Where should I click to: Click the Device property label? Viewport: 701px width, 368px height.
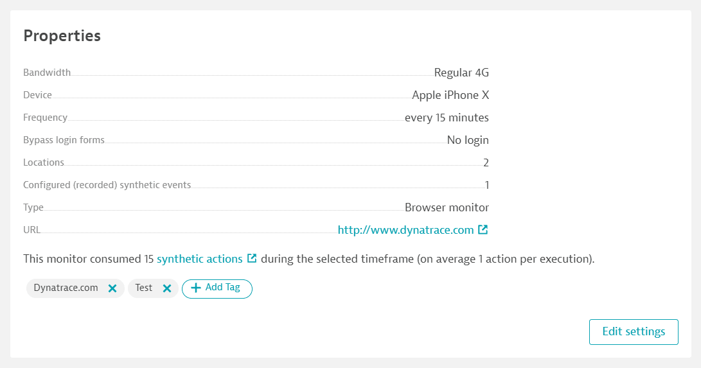[x=37, y=95]
